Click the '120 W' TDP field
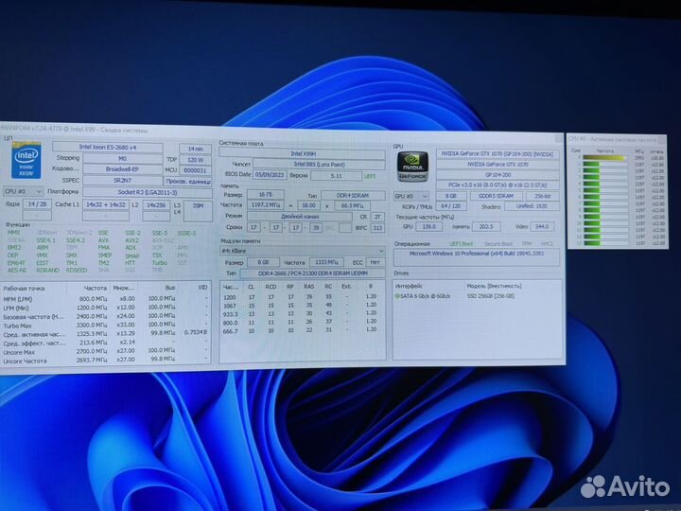Screen dimensions: 681x511 pos(196,160)
